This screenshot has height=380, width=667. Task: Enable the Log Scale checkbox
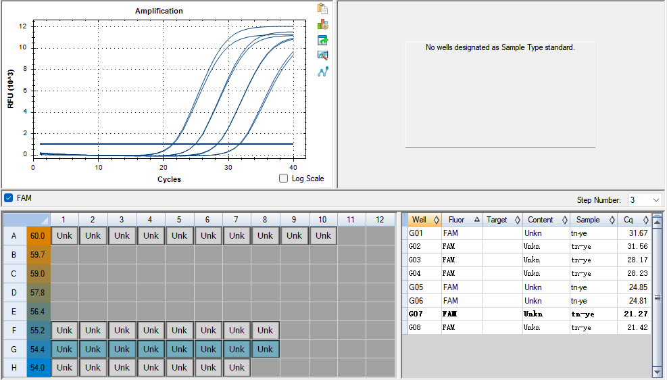tap(283, 179)
